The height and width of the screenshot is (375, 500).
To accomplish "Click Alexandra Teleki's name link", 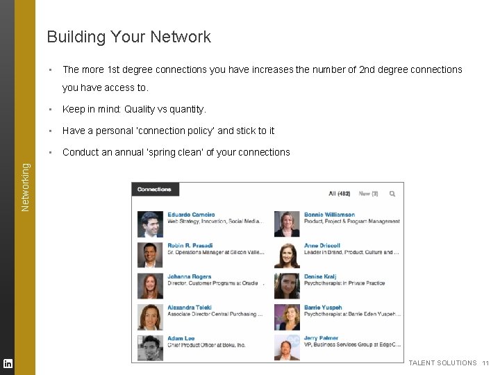I will click(x=190, y=307).
